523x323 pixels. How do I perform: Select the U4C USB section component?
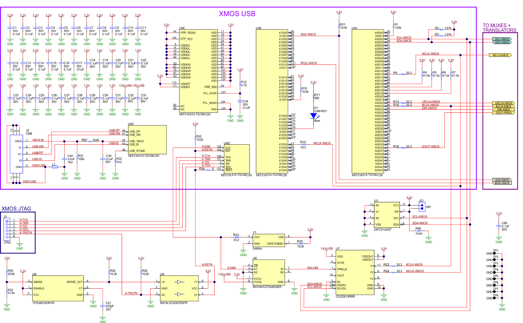pos(147,140)
